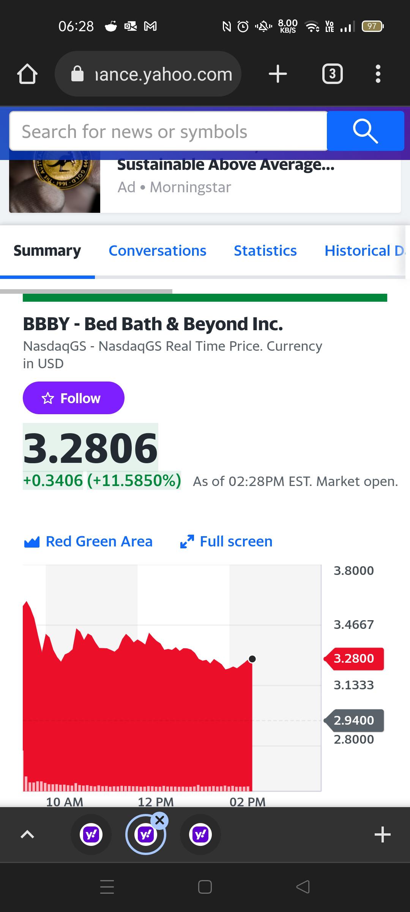Tap the browser home icon
This screenshot has height=912, width=410.
point(27,74)
